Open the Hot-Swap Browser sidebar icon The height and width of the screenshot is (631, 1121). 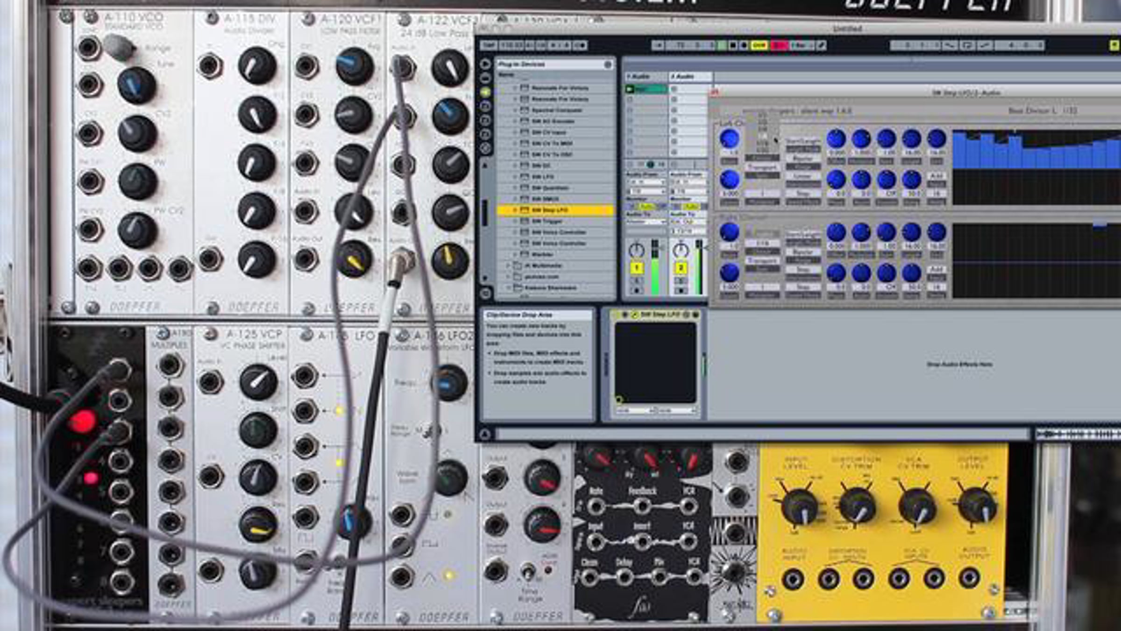pos(485,149)
